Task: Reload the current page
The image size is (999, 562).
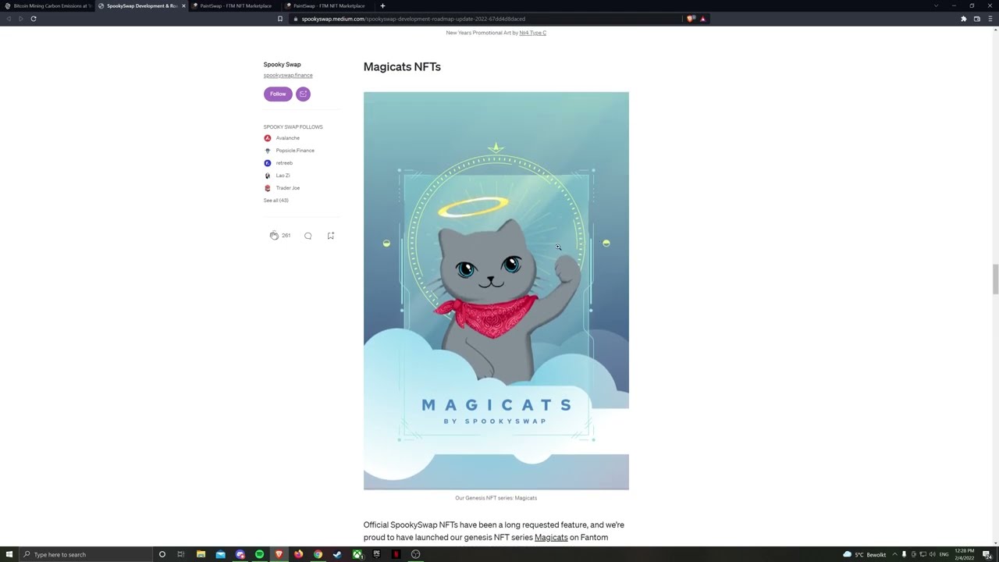Action: [x=34, y=19]
